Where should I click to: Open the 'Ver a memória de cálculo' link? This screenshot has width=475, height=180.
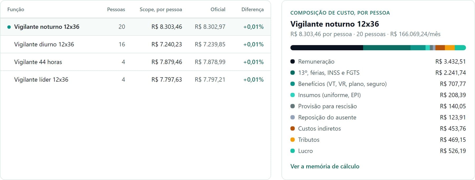coord(325,166)
